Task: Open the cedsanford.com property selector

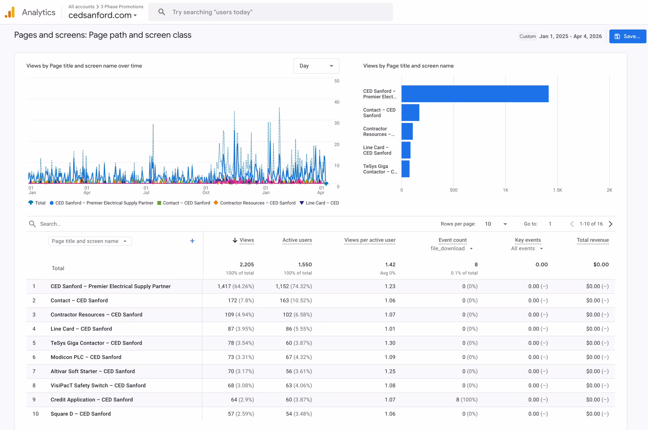Action: (103, 15)
